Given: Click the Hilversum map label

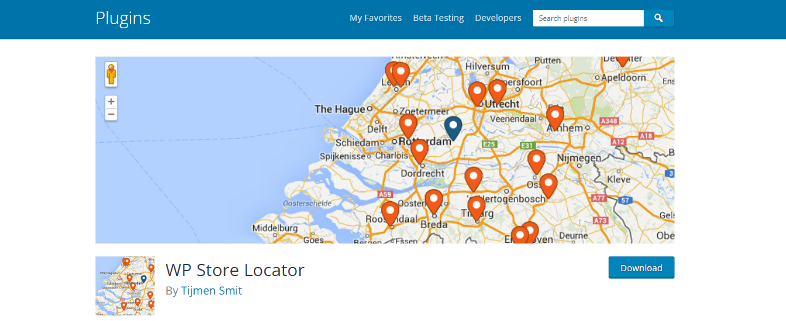Looking at the screenshot, I should pyautogui.click(x=488, y=66).
